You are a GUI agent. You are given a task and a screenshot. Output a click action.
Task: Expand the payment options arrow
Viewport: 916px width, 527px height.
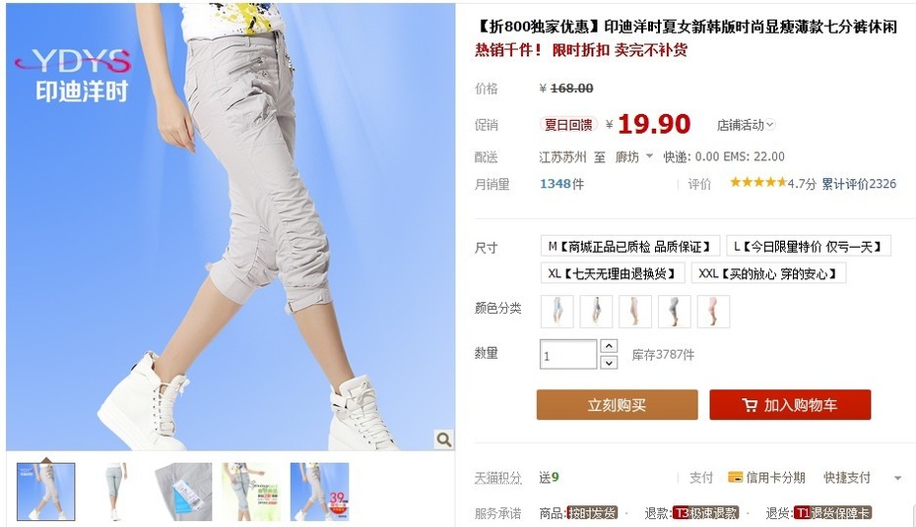click(x=898, y=478)
